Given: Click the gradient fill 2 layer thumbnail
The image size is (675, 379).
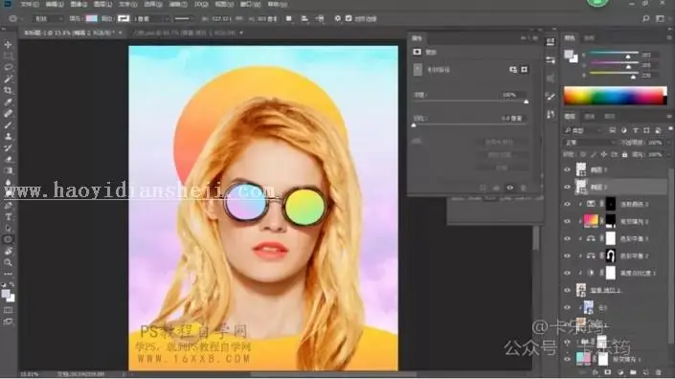Looking at the screenshot, I should pos(591,221).
